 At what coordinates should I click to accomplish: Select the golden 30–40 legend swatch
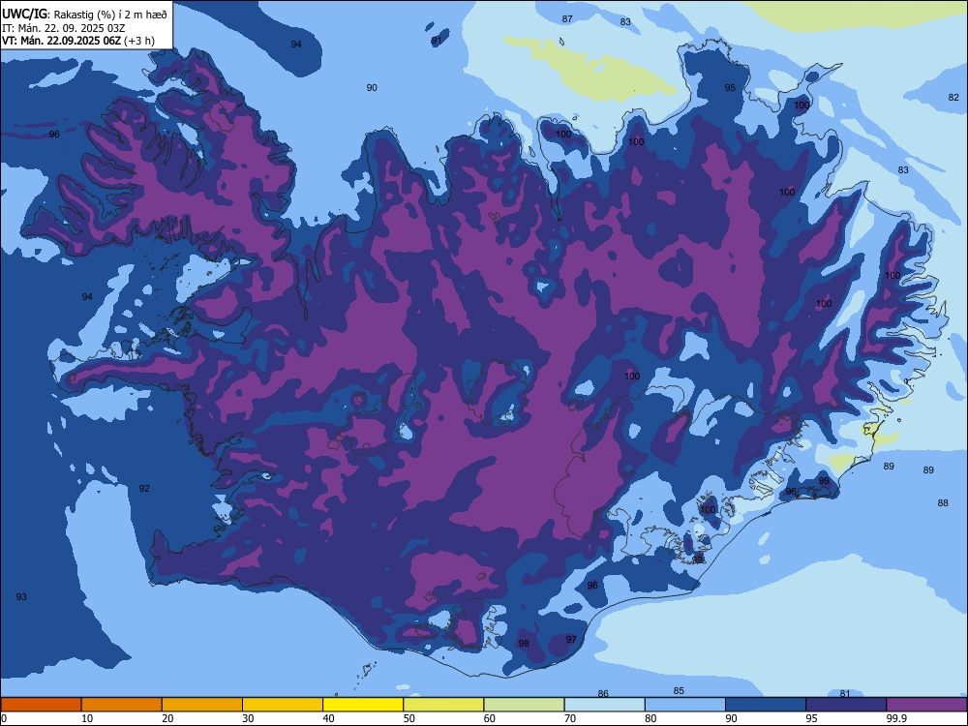click(283, 705)
